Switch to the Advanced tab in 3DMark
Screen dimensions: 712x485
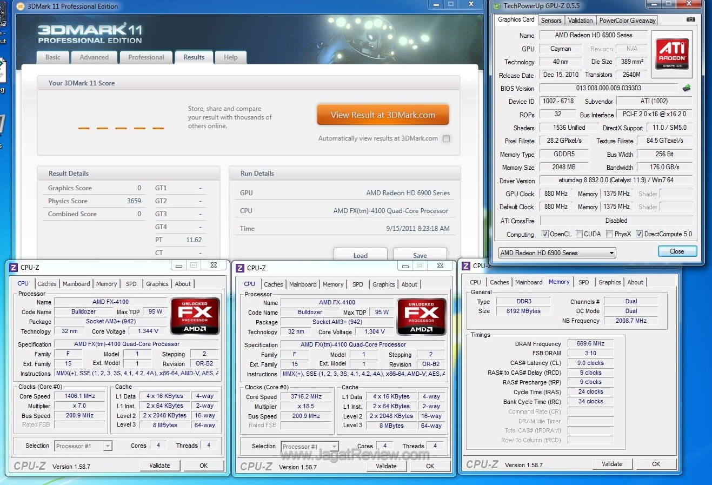(94, 57)
